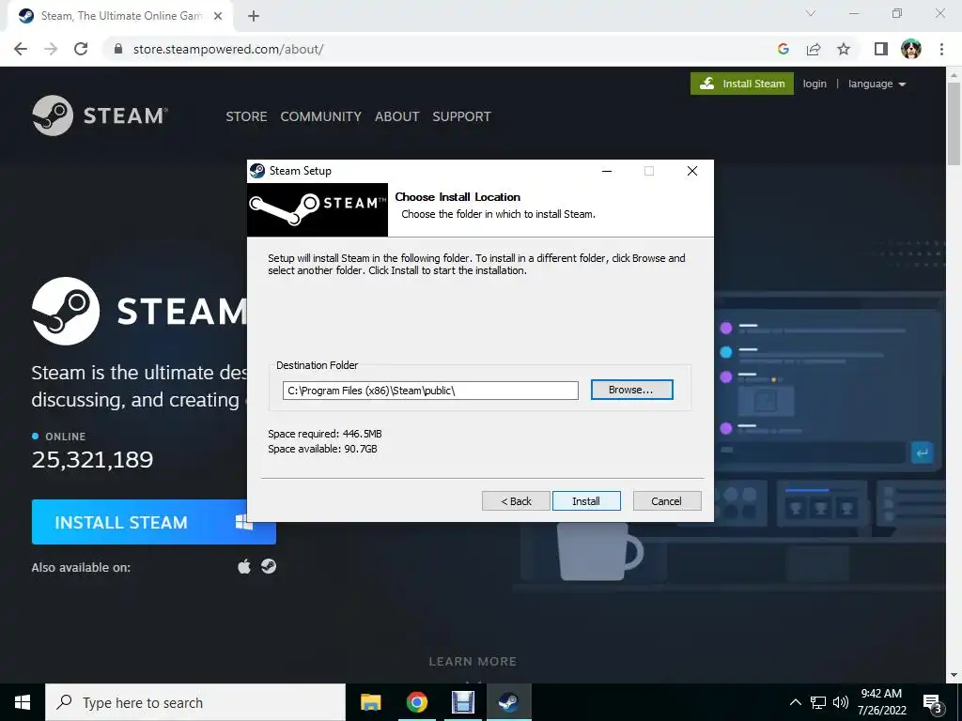The image size is (962, 721).
Task: Cancel the Steam Setup installer
Action: pyautogui.click(x=666, y=501)
